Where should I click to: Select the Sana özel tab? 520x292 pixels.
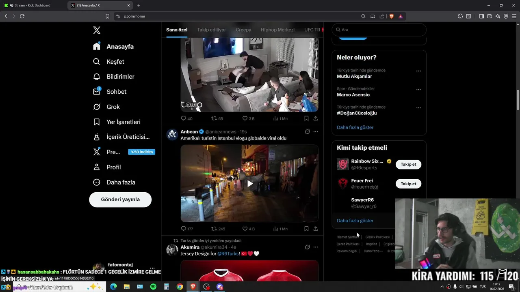pyautogui.click(x=177, y=30)
